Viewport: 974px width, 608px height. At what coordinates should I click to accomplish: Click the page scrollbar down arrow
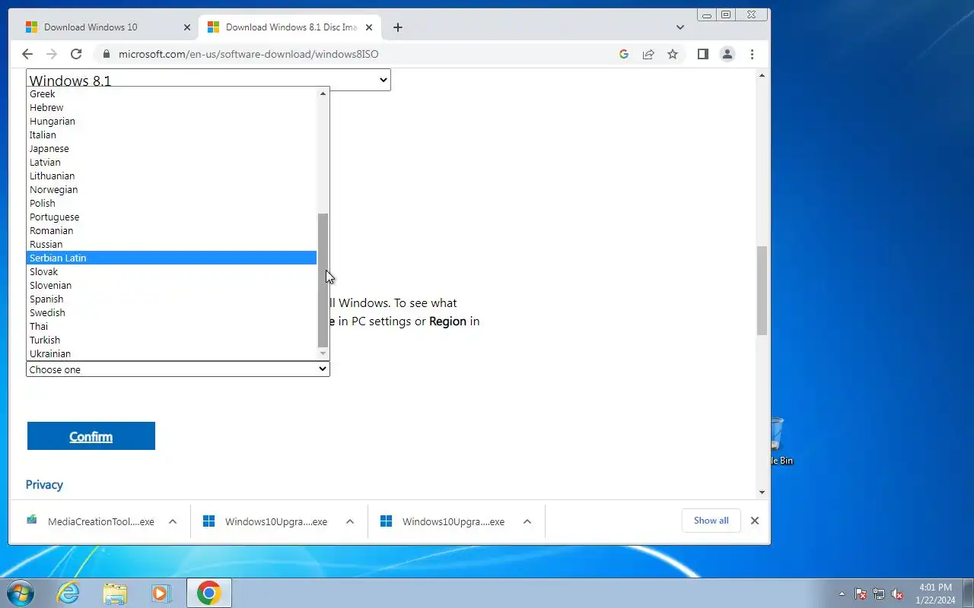coord(762,492)
